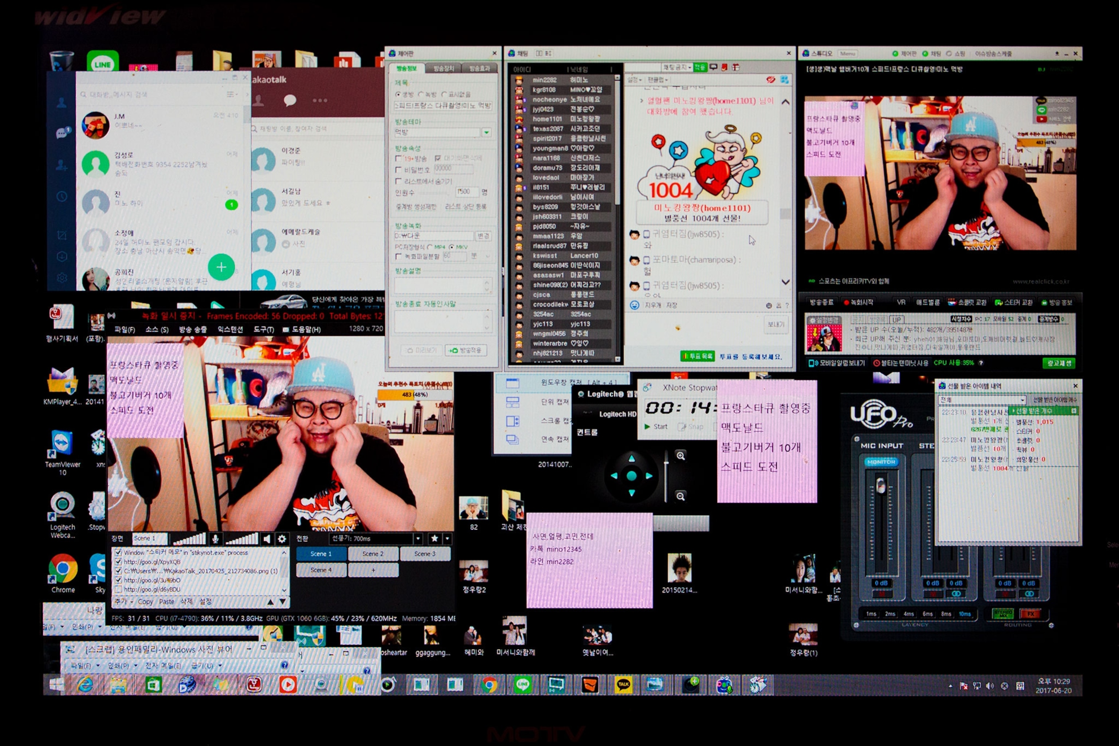1119x746 pixels.
Task: Click Logitech pan up arrow
Action: [631, 458]
